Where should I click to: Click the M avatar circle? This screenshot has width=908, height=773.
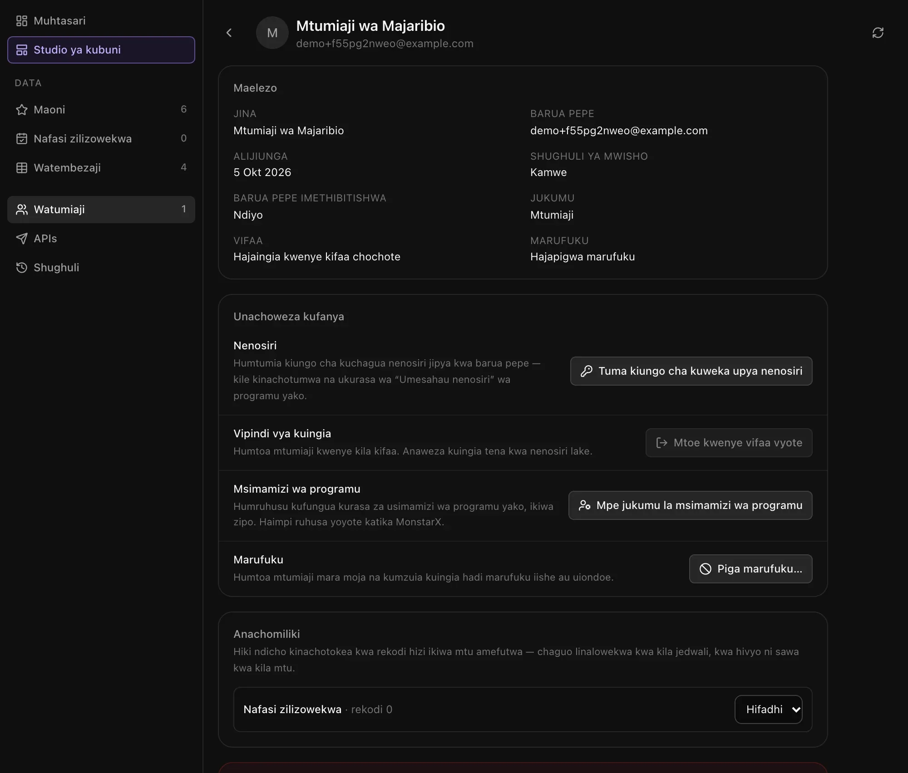272,33
